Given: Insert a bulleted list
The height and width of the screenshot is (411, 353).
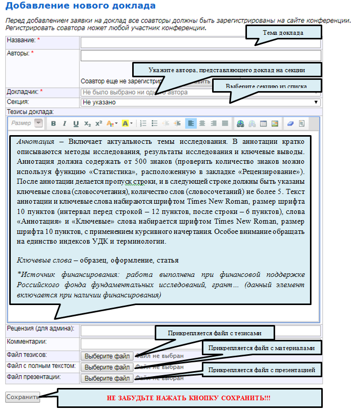Looking at the screenshot, I should tap(155, 123).
